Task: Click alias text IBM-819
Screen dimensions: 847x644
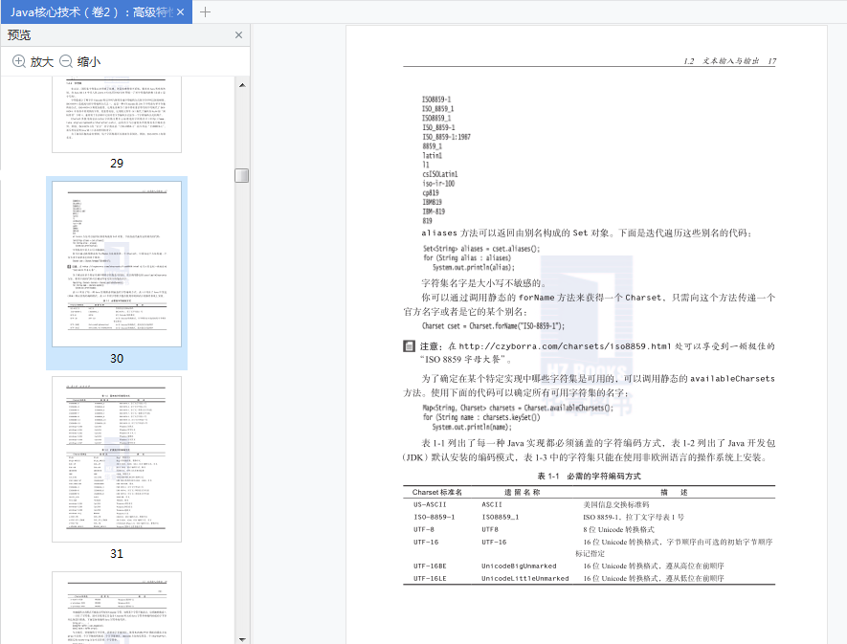Action: point(434,211)
